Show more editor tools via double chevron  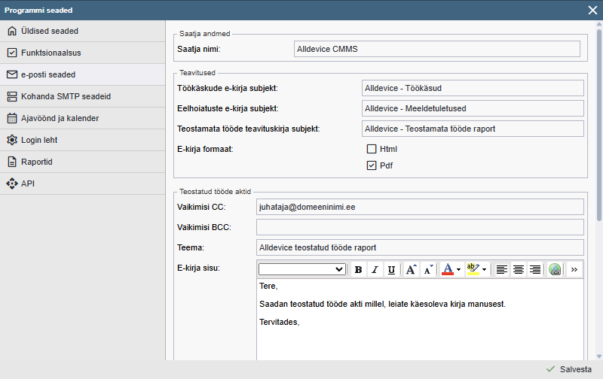point(574,270)
